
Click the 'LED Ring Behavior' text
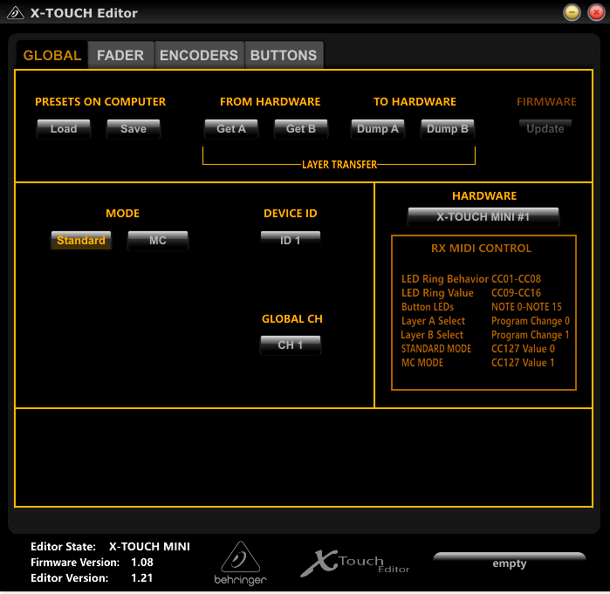[x=445, y=279]
